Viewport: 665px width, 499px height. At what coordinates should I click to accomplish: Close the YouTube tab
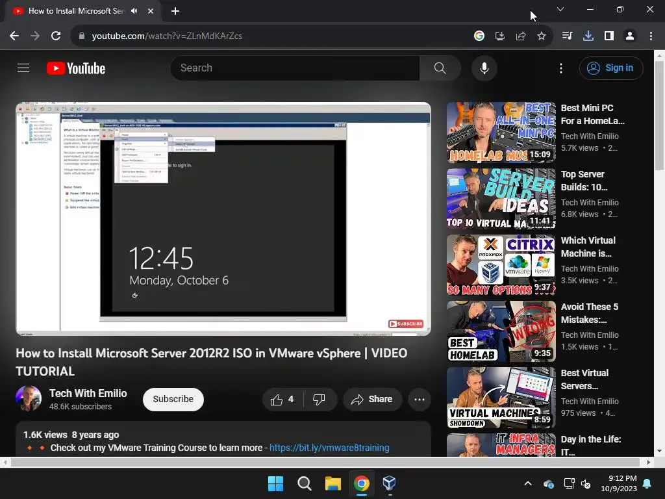click(x=151, y=11)
